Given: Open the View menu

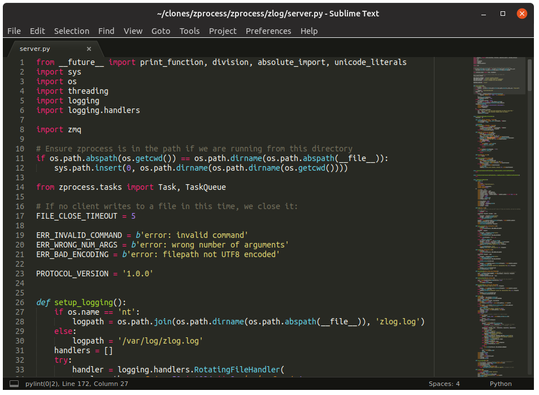Looking at the screenshot, I should point(133,31).
